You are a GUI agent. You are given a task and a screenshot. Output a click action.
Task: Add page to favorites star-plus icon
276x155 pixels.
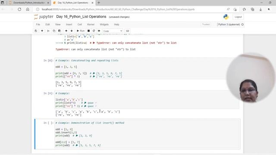point(235,9)
